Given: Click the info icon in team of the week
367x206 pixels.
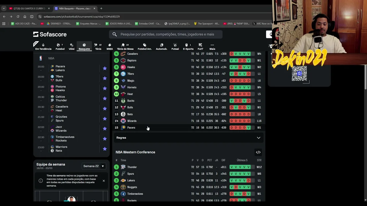Looking at the screenshot, I should pos(41,181).
